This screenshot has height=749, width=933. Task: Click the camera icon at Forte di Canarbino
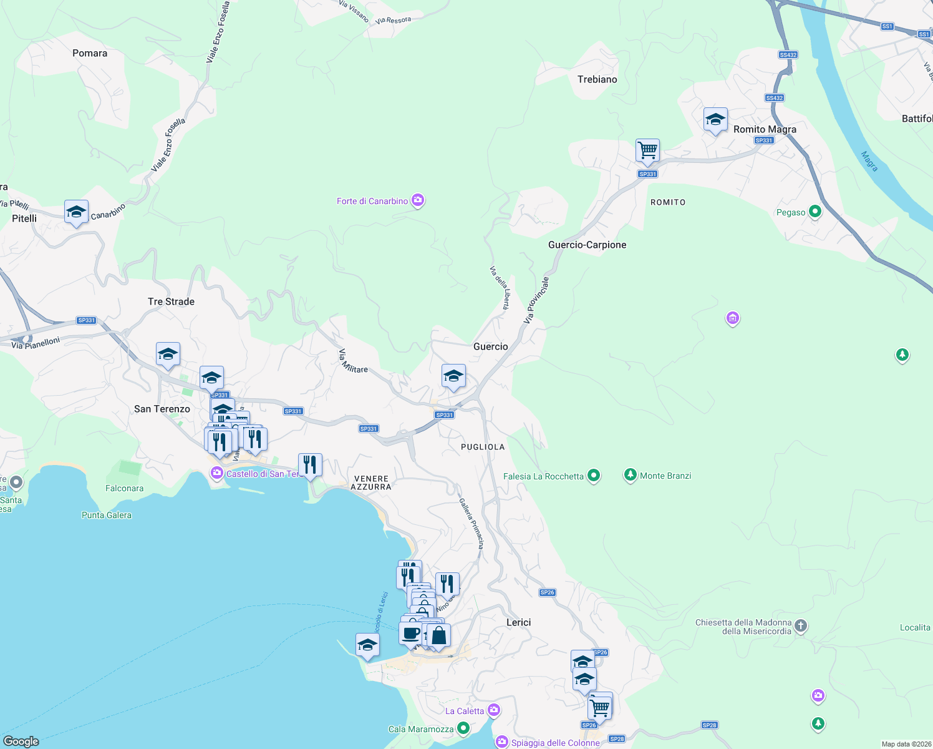417,200
